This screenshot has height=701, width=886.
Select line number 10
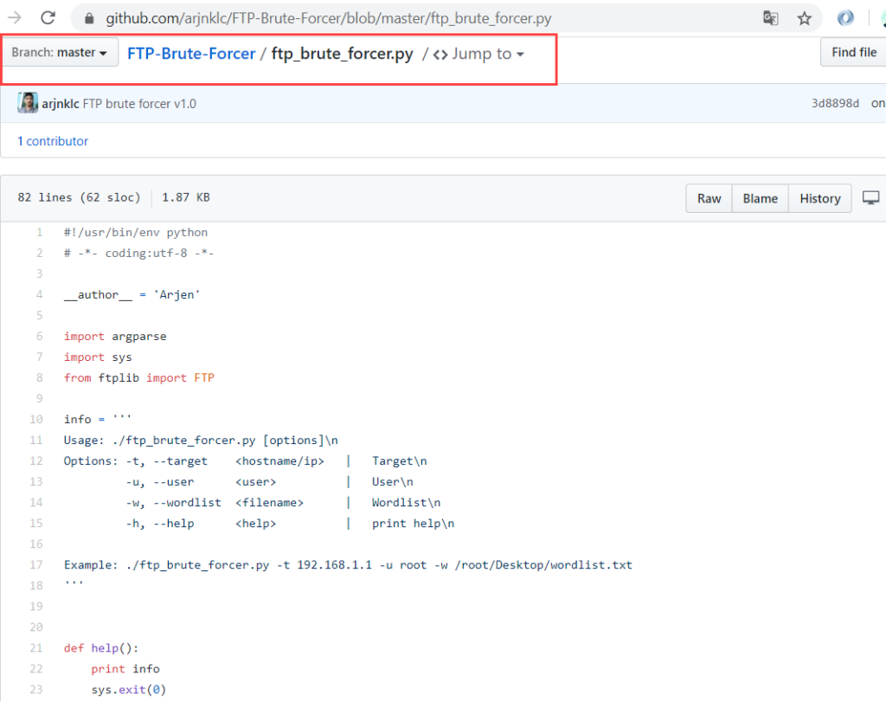click(x=36, y=420)
